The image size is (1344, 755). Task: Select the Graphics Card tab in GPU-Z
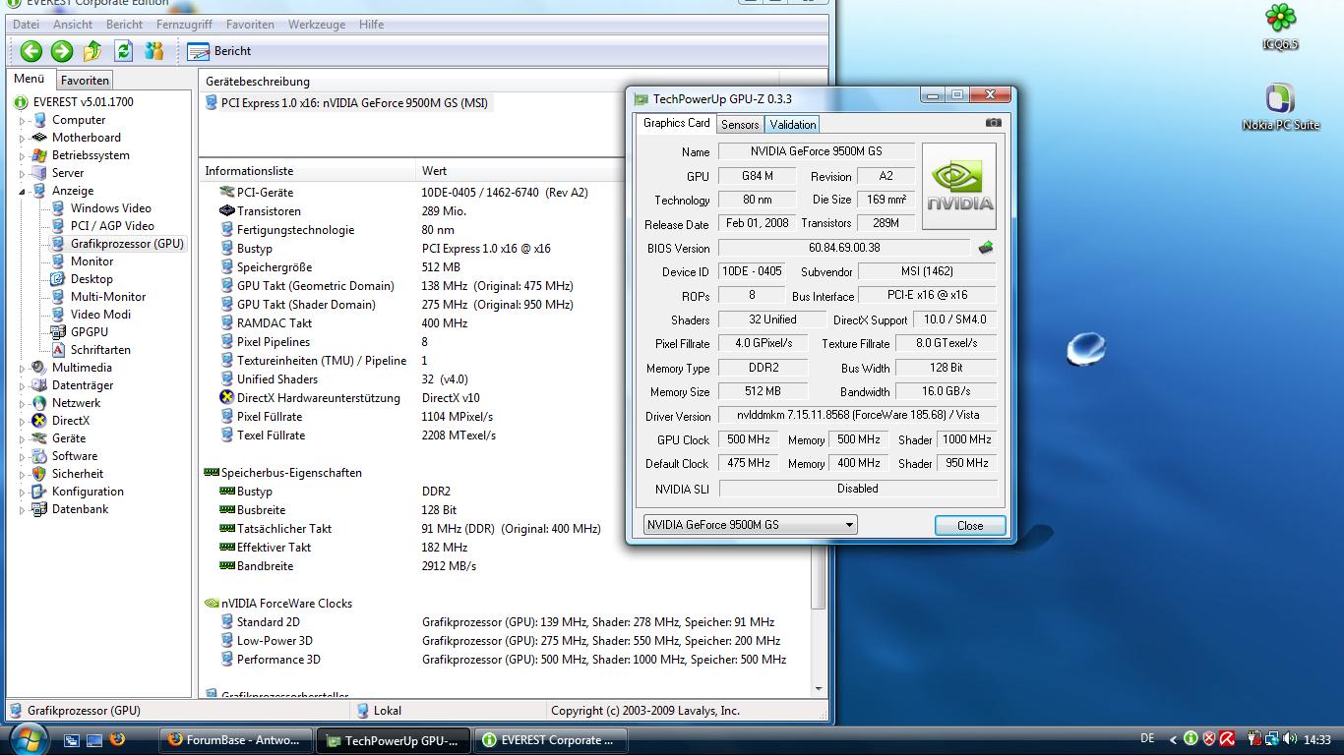coord(676,123)
